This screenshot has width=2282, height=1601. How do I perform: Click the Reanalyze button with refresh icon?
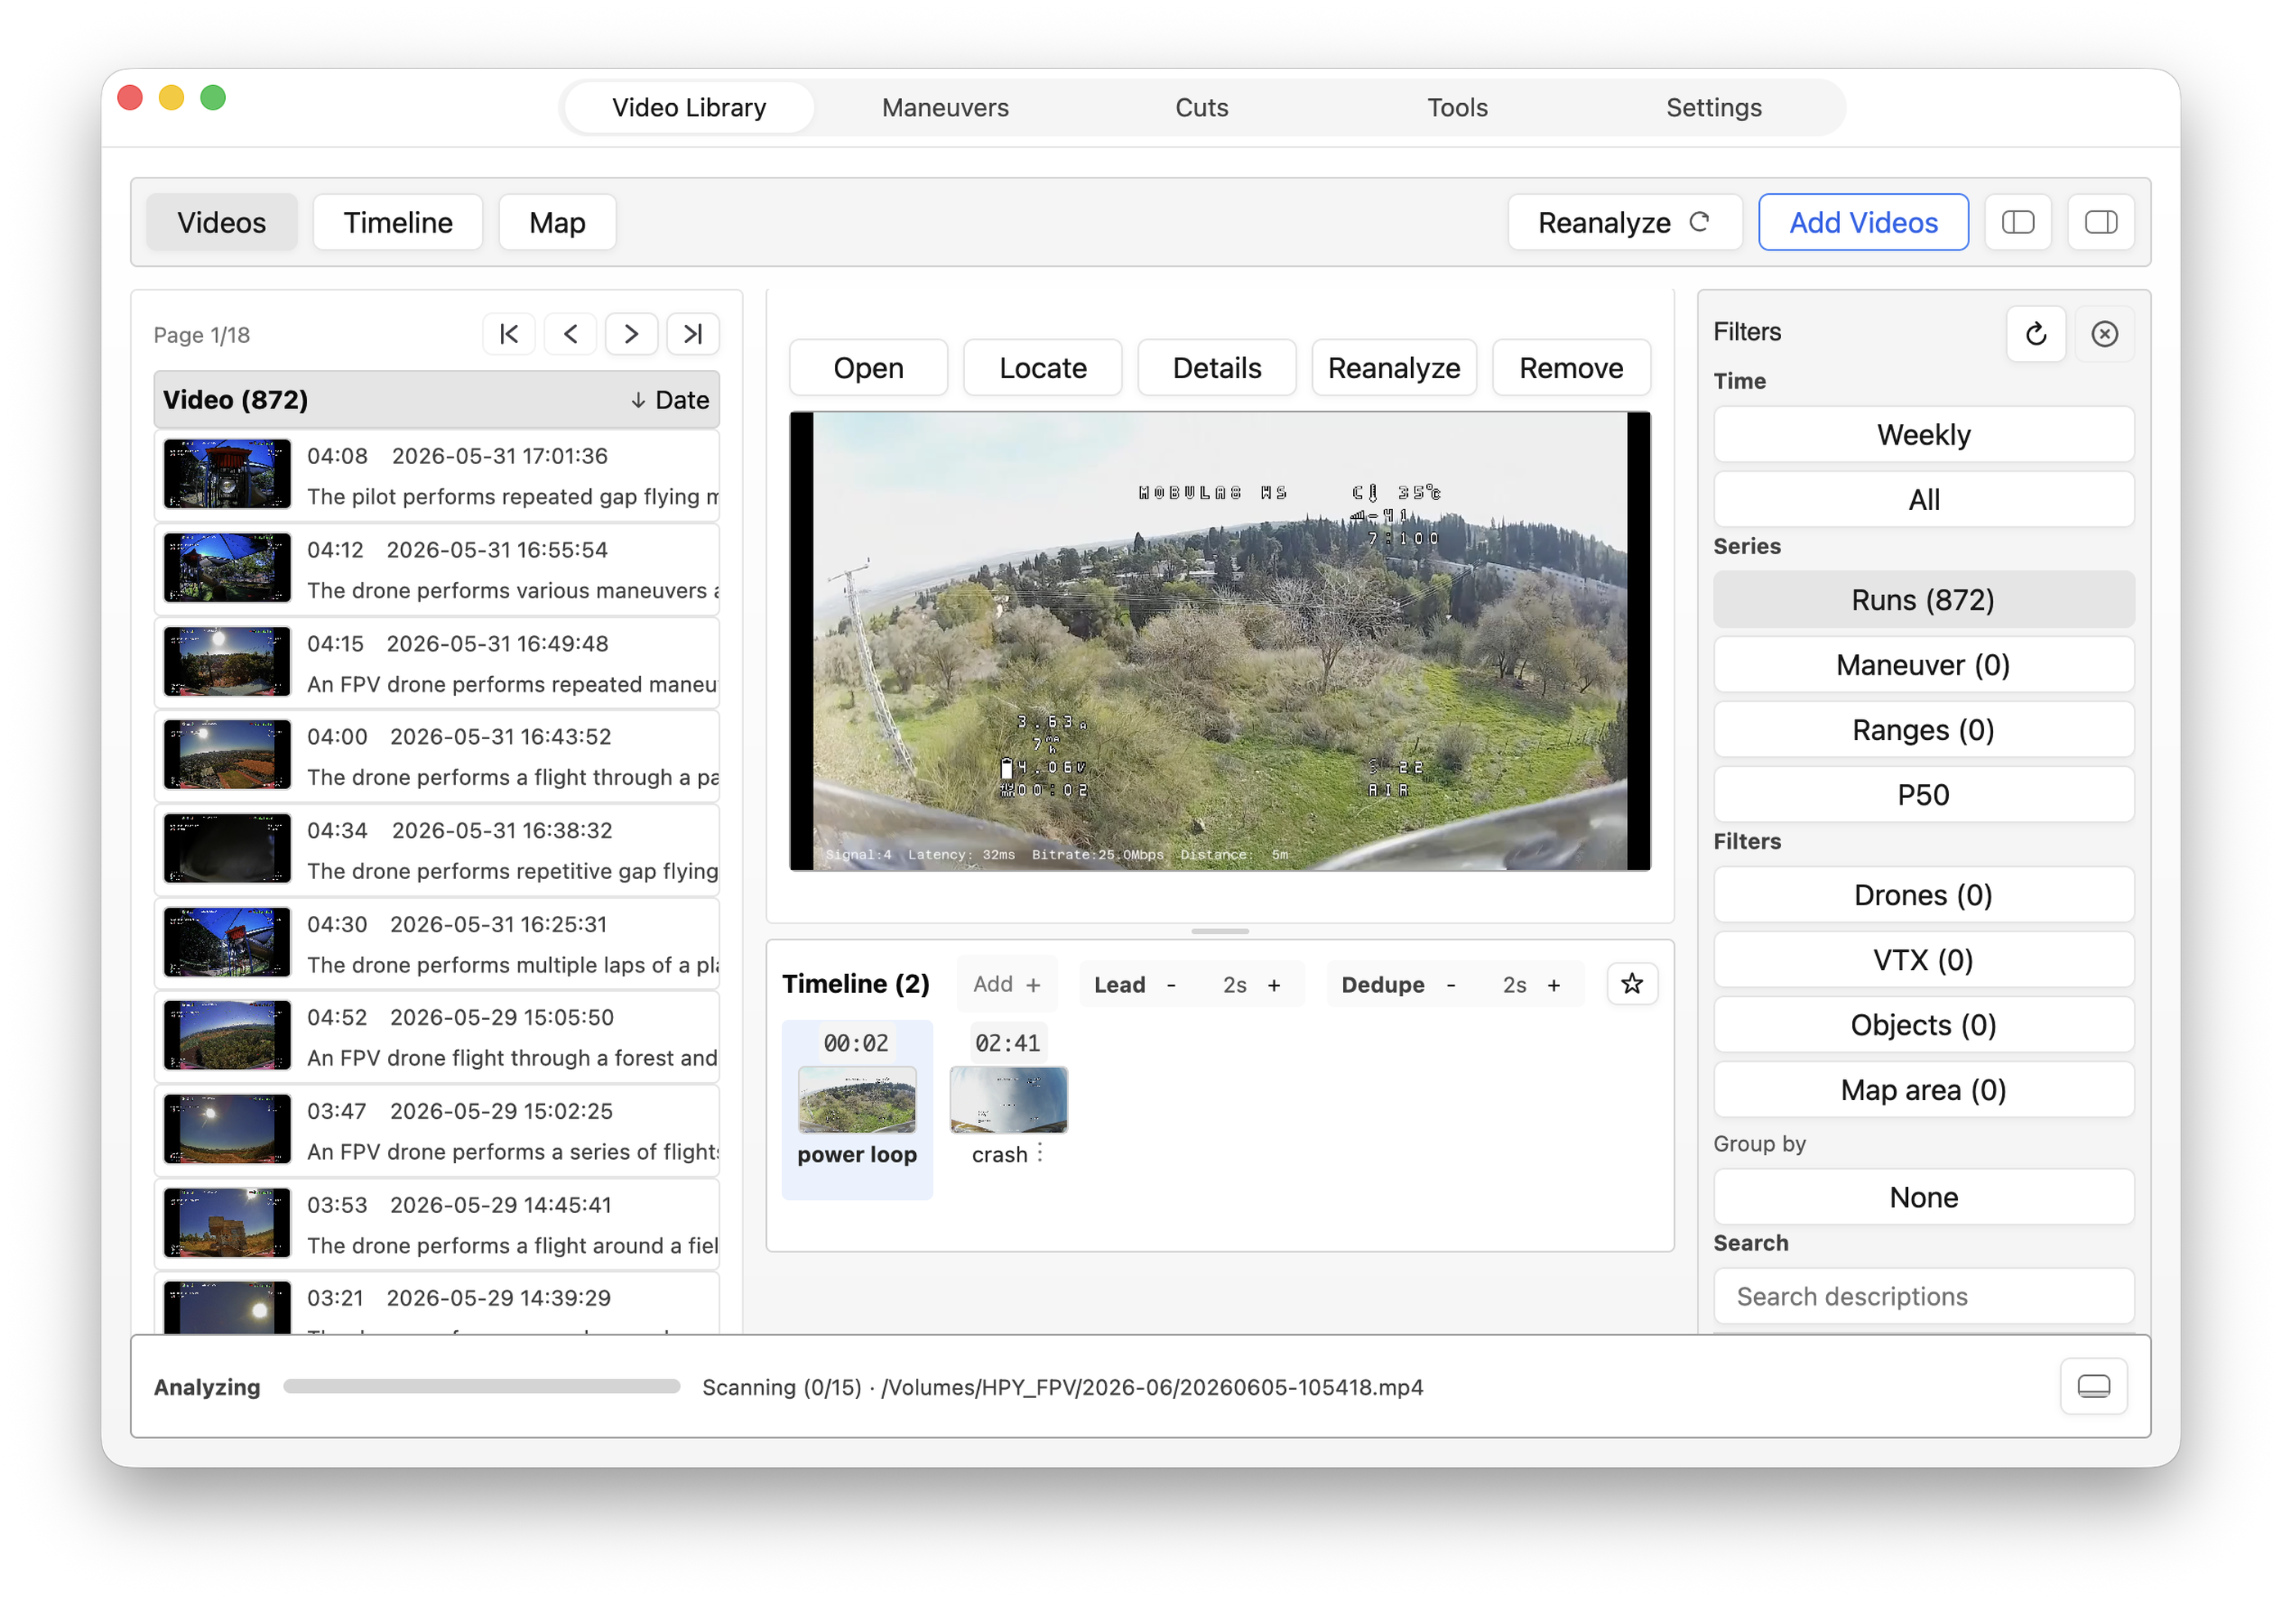pos(1624,222)
